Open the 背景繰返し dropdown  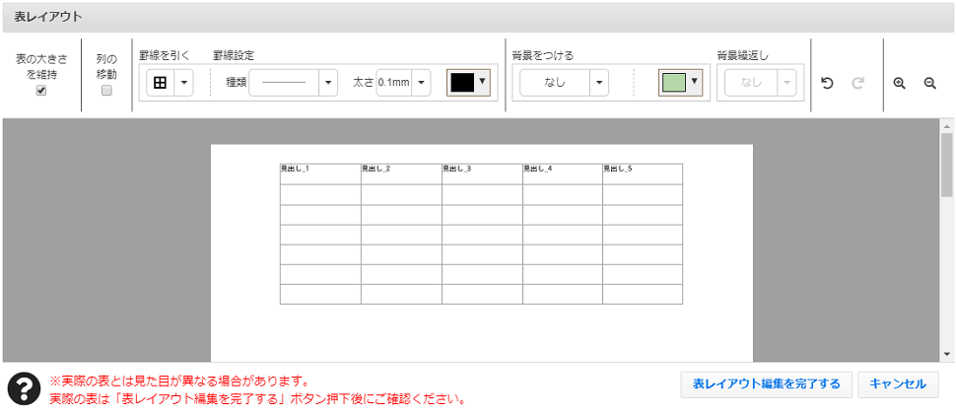point(785,83)
